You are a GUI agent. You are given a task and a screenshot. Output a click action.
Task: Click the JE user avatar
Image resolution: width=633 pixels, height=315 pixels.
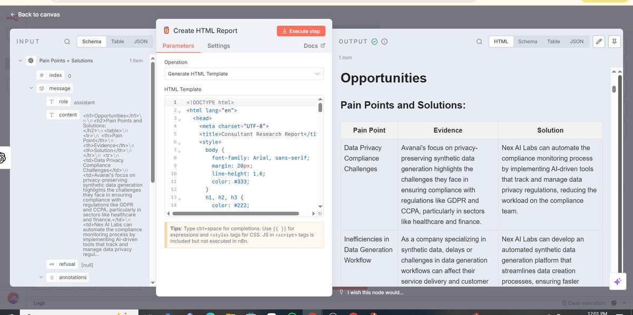(x=14, y=298)
